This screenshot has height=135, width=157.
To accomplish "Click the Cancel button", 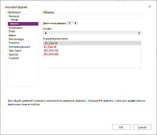I will tap(142, 127).
